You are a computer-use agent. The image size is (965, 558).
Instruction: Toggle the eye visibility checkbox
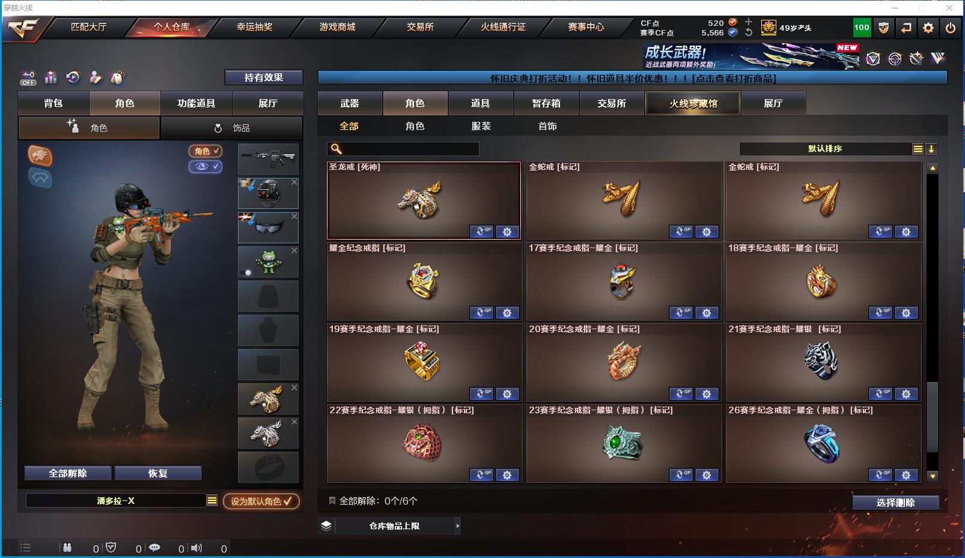(x=205, y=166)
